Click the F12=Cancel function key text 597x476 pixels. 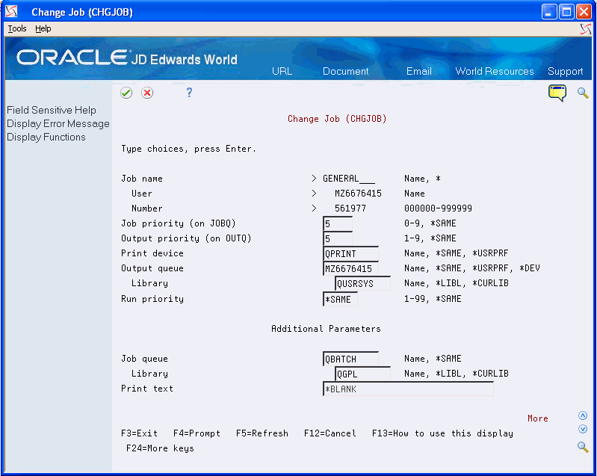click(330, 433)
